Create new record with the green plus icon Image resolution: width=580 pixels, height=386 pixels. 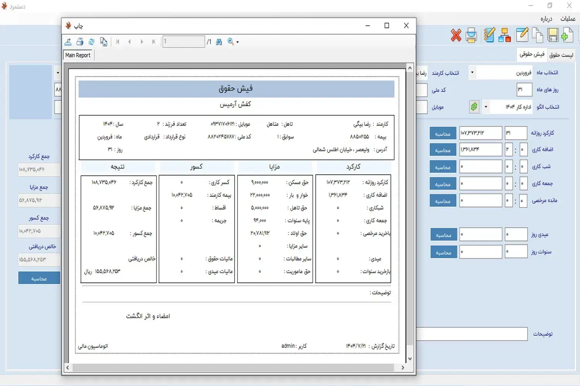tap(566, 35)
